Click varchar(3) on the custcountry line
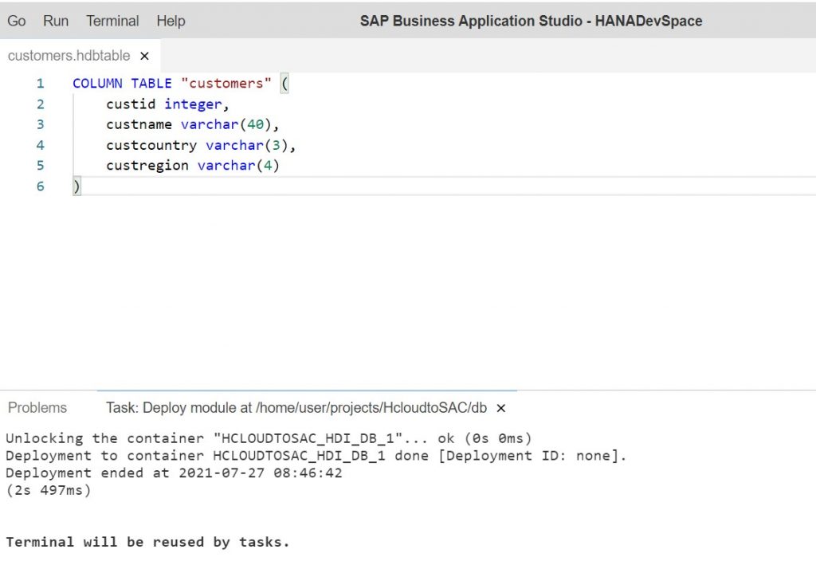 click(247, 145)
